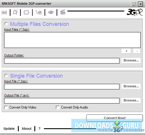Focus the Input File (*.3gp) text field

click(62, 86)
